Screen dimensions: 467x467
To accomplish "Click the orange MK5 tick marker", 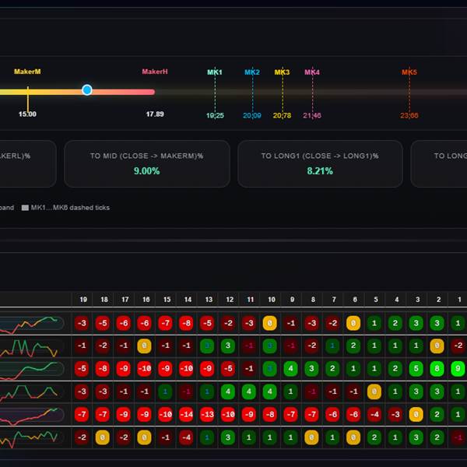I will click(409, 93).
